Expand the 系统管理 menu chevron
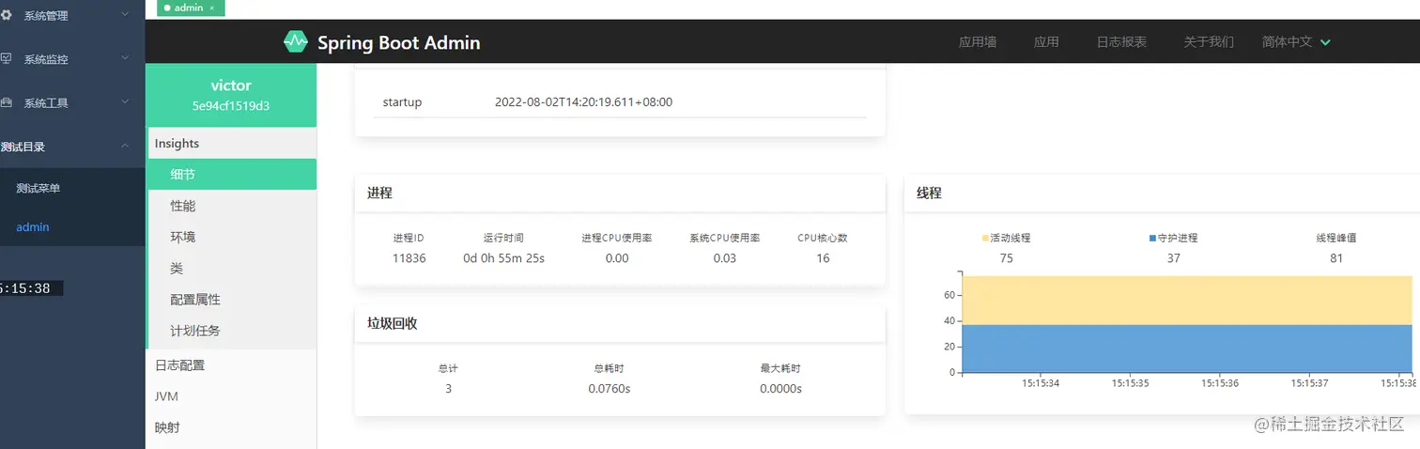1420x449 pixels. (126, 15)
